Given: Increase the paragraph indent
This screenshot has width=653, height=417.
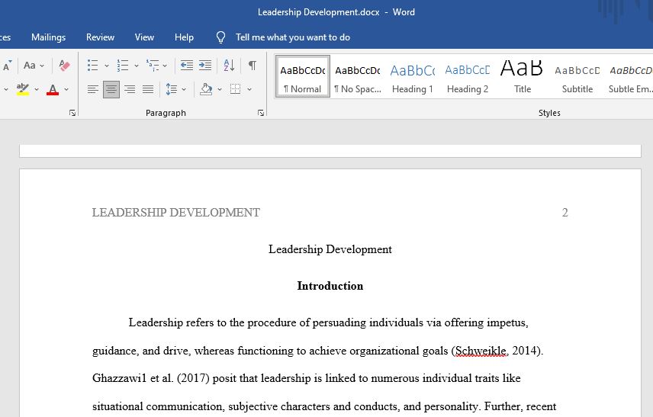Looking at the screenshot, I should click(205, 66).
